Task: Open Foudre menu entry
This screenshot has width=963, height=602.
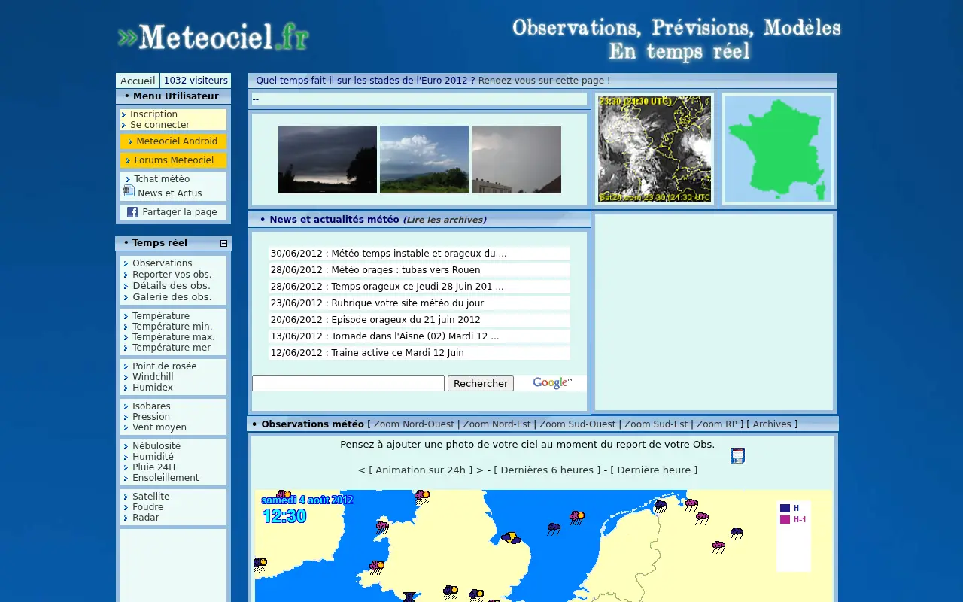Action: tap(147, 507)
